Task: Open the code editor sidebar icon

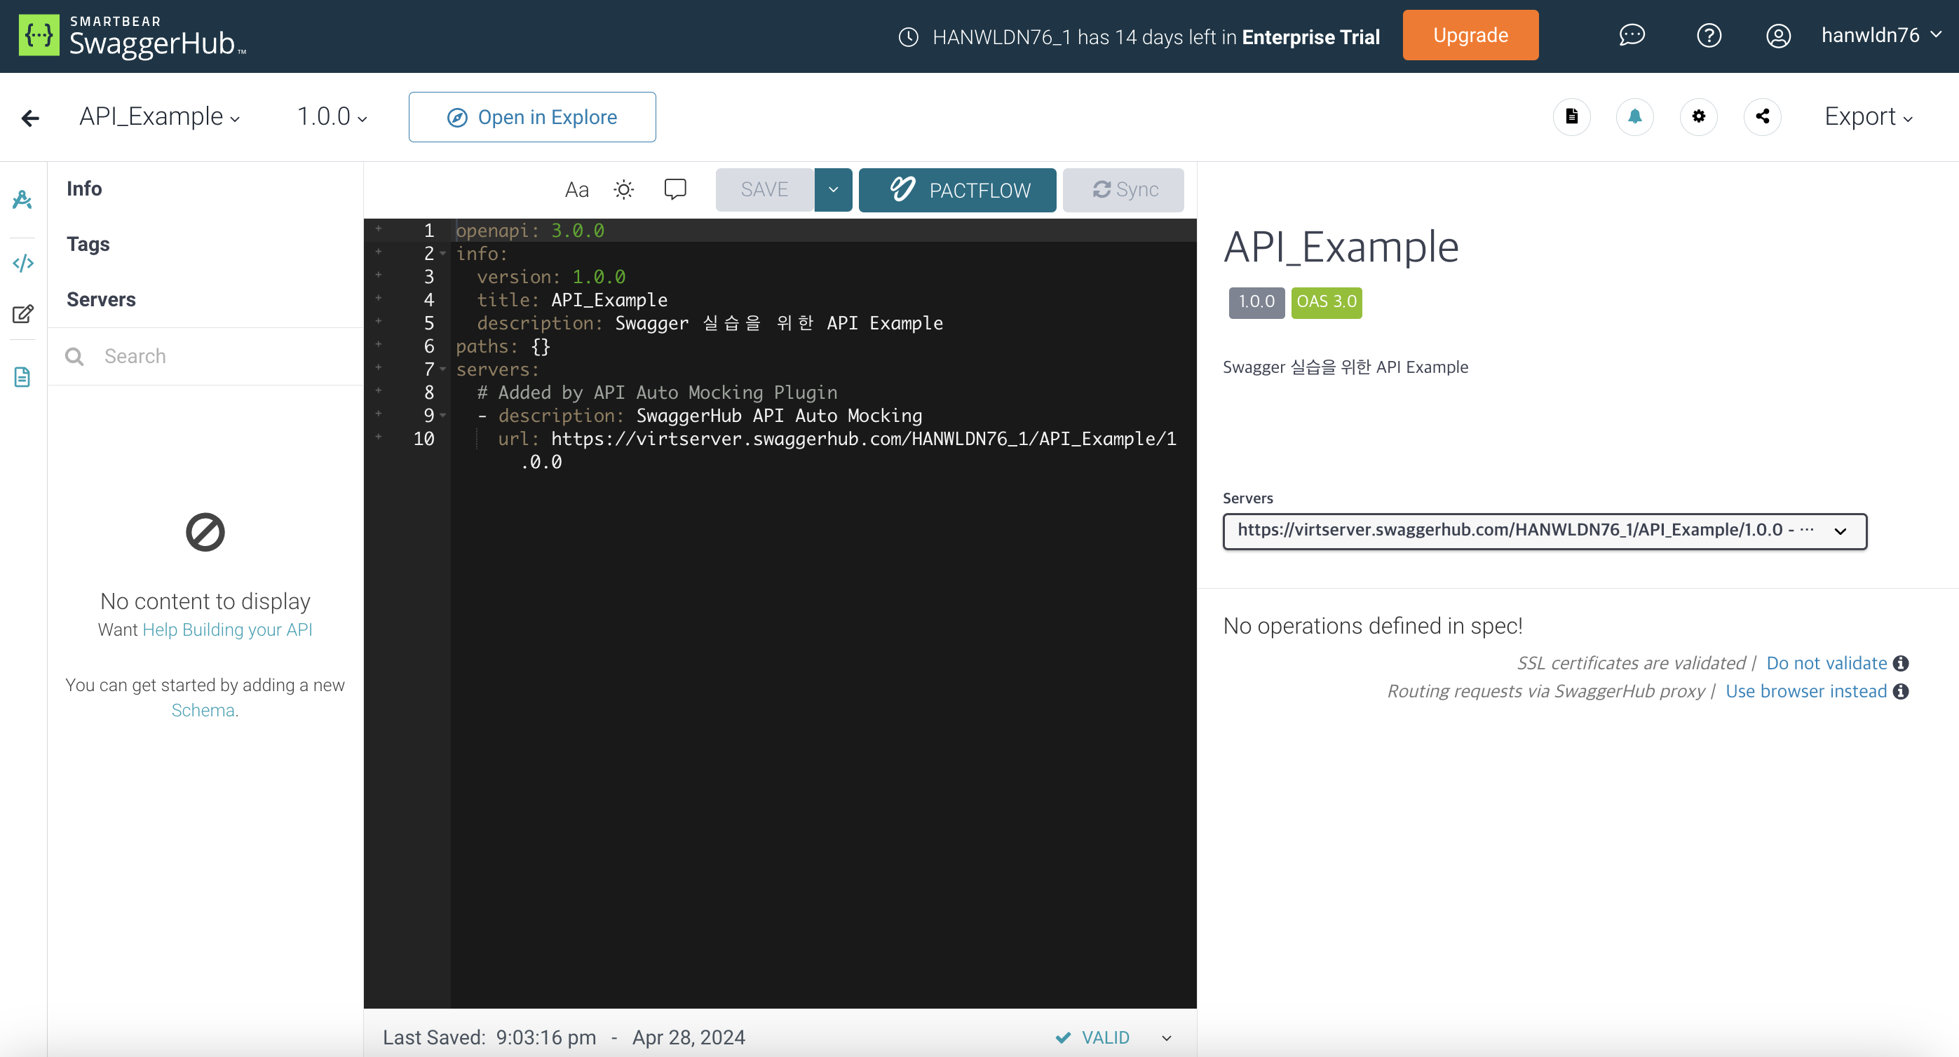Action: [23, 263]
